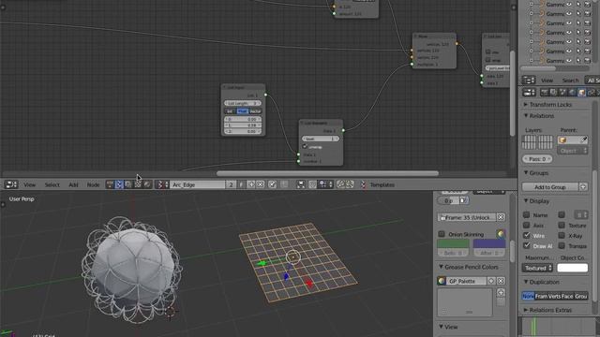The height and width of the screenshot is (337, 600).
Task: Open the Object properties tab cube icon
Action: click(581, 92)
